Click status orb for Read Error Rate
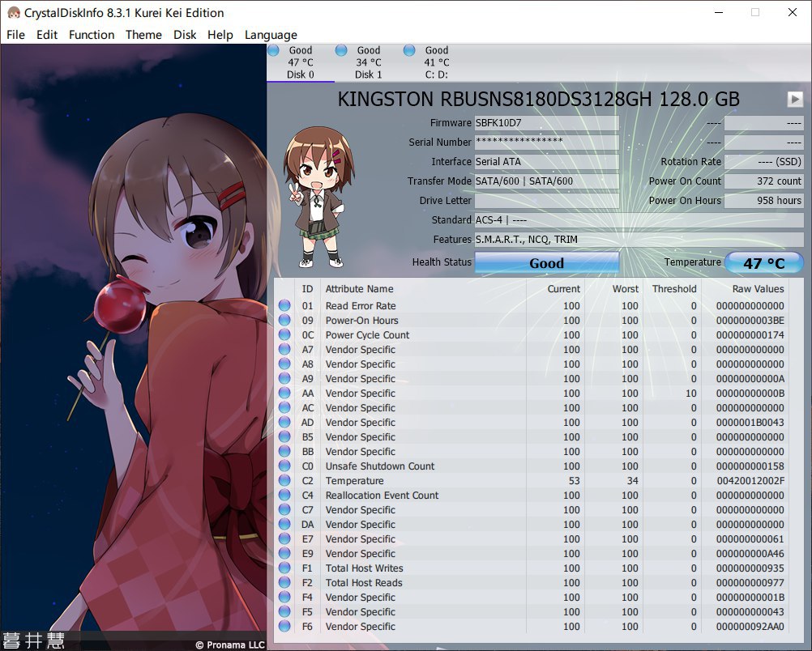812x651 pixels. [x=284, y=305]
